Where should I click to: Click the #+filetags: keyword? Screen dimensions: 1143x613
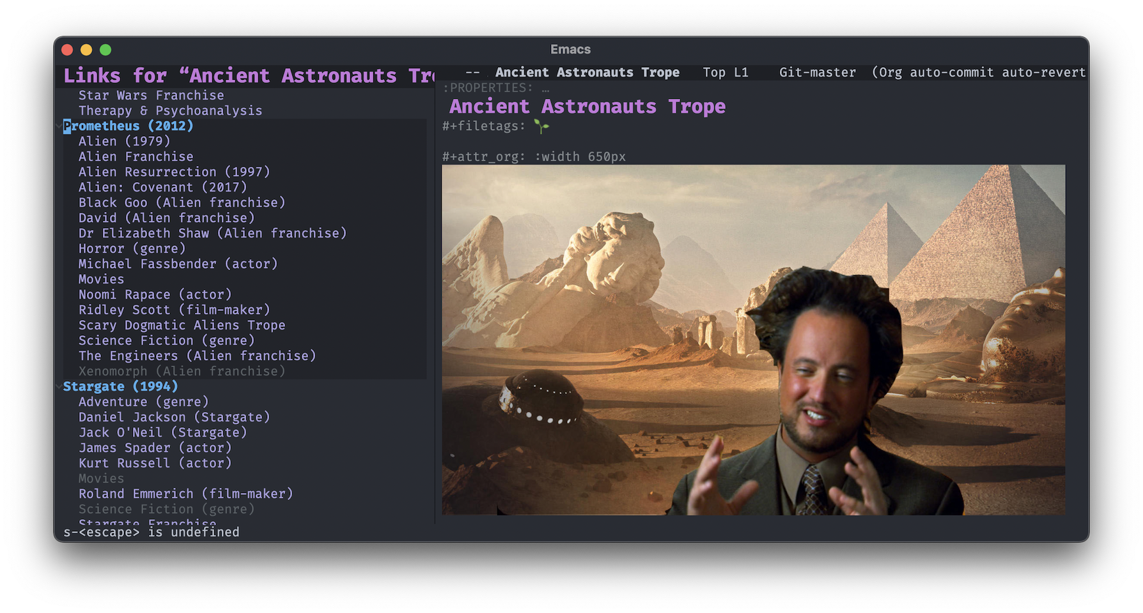click(x=484, y=126)
